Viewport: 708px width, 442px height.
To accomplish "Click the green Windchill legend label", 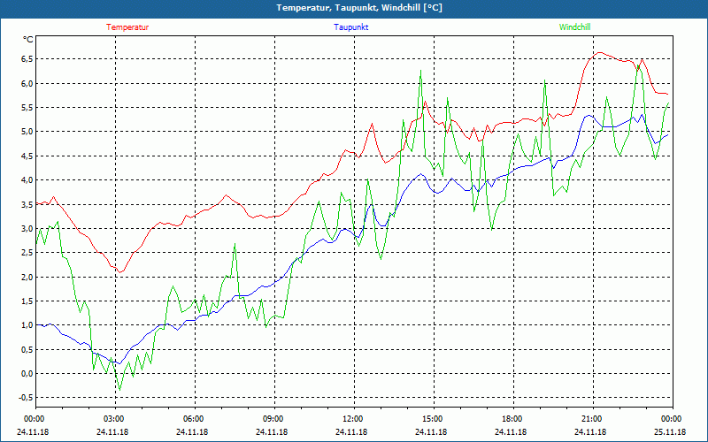I will click(x=574, y=27).
